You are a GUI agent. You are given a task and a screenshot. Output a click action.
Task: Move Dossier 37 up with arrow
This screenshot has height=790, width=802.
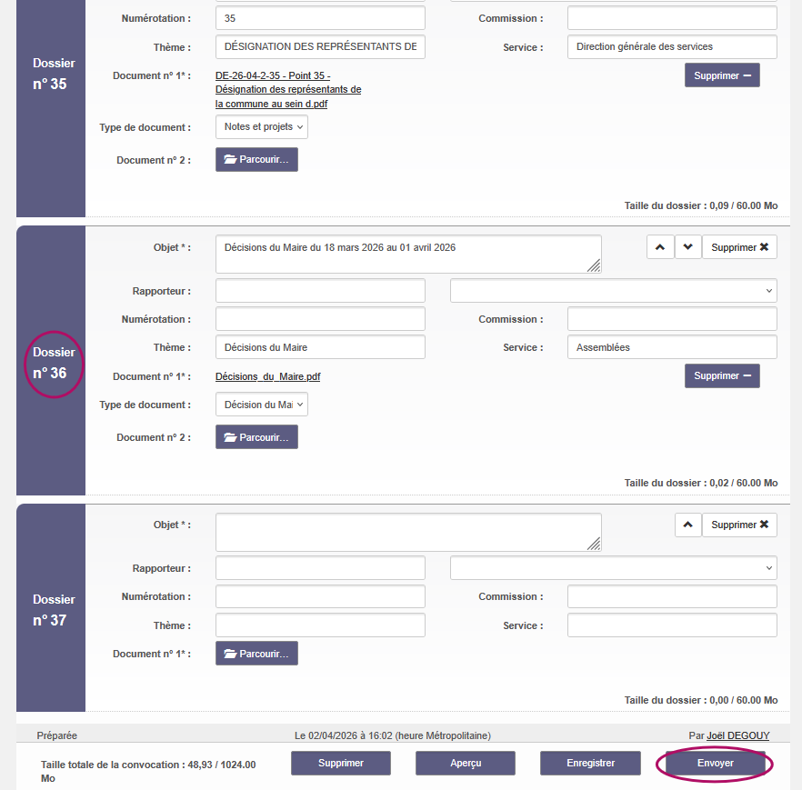[688, 525]
